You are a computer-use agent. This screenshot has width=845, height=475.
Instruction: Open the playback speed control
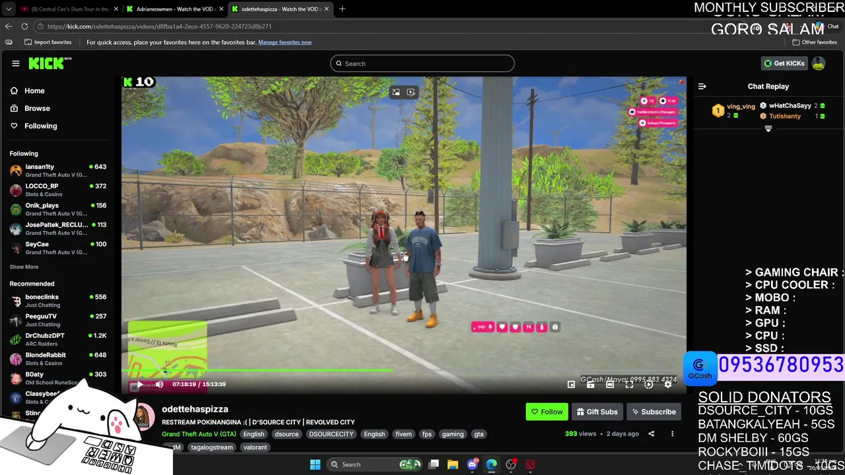648,385
